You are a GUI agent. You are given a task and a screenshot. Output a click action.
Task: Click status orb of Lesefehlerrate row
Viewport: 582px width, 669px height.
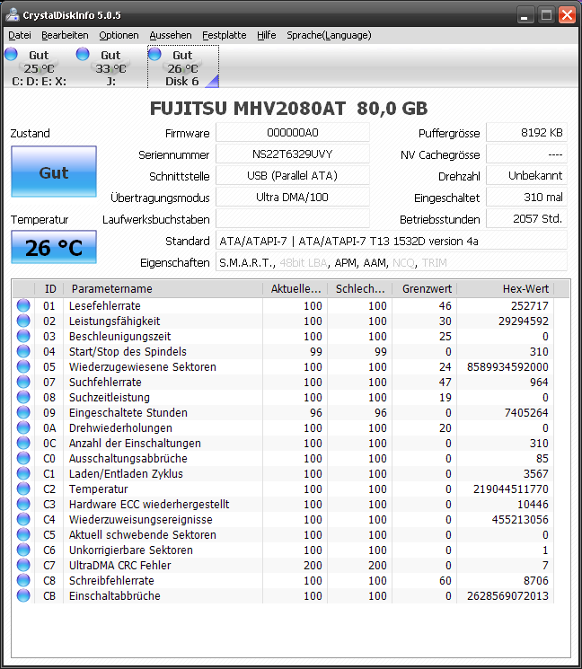23,305
